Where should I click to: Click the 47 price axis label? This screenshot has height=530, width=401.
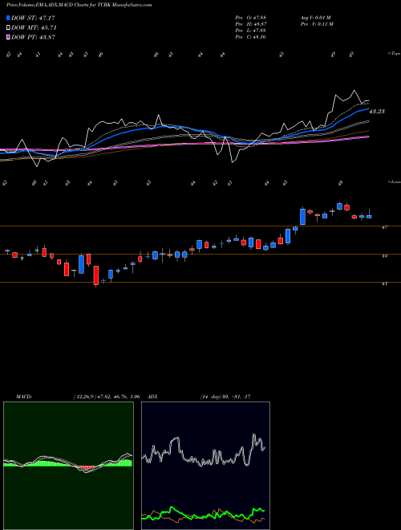pyautogui.click(x=384, y=228)
